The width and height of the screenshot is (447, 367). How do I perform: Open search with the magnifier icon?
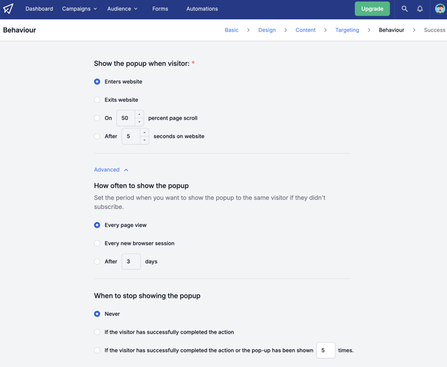[x=404, y=9]
